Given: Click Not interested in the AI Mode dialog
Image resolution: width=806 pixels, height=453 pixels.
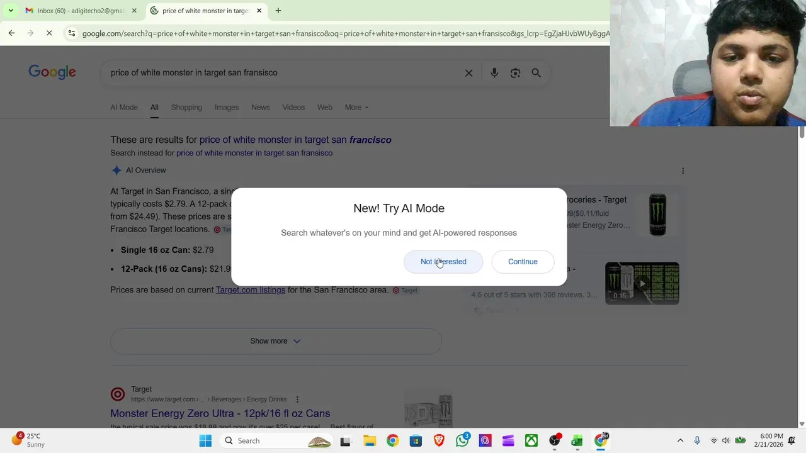Looking at the screenshot, I should pos(443,262).
